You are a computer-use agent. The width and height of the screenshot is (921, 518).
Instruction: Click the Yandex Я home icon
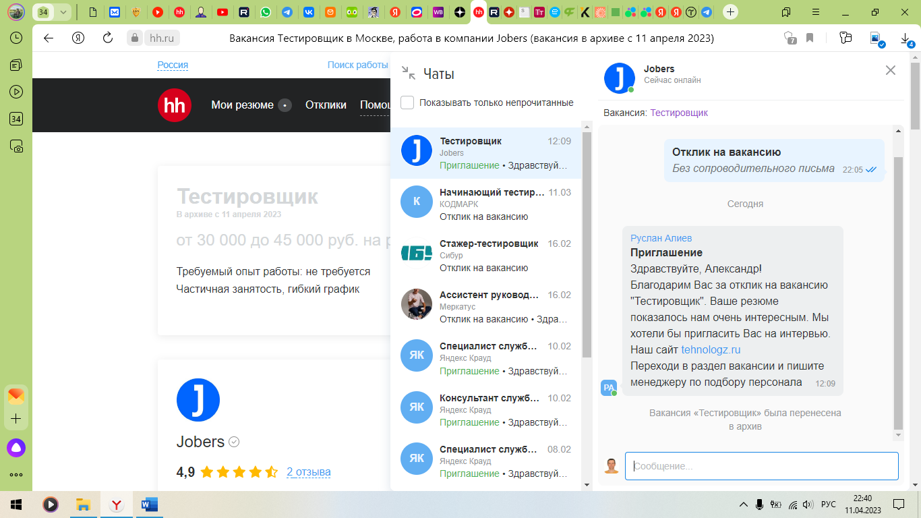point(78,38)
